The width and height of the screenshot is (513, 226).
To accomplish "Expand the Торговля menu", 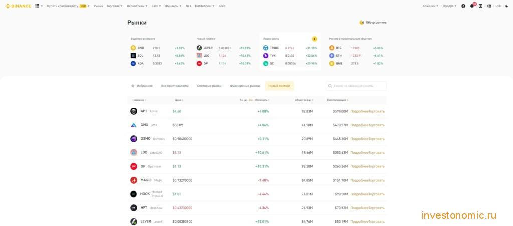I will tap(115, 6).
